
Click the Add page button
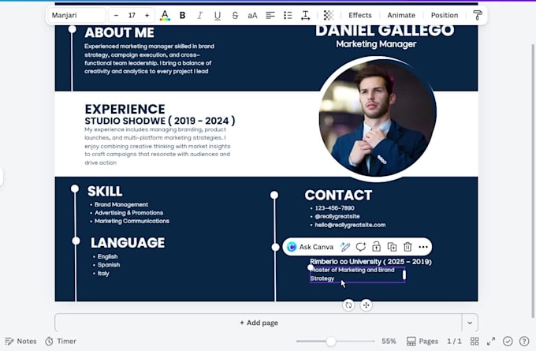click(259, 323)
